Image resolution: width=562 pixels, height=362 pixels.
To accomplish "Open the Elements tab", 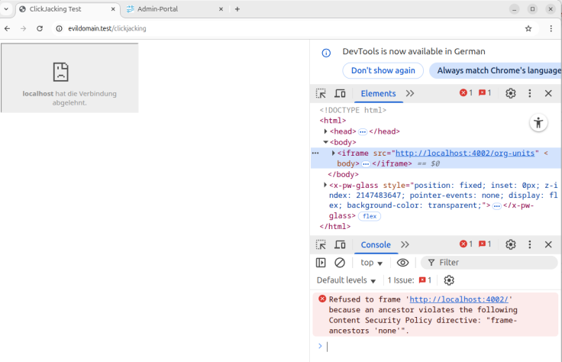I will [378, 93].
